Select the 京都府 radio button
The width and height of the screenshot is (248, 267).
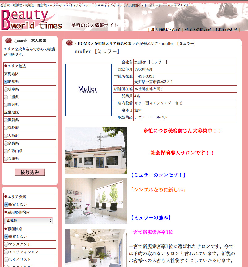6,128
